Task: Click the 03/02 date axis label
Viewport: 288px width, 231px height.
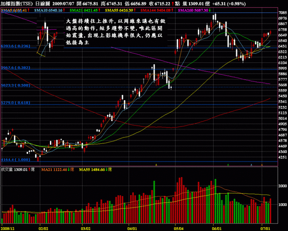Action: pos(86,229)
